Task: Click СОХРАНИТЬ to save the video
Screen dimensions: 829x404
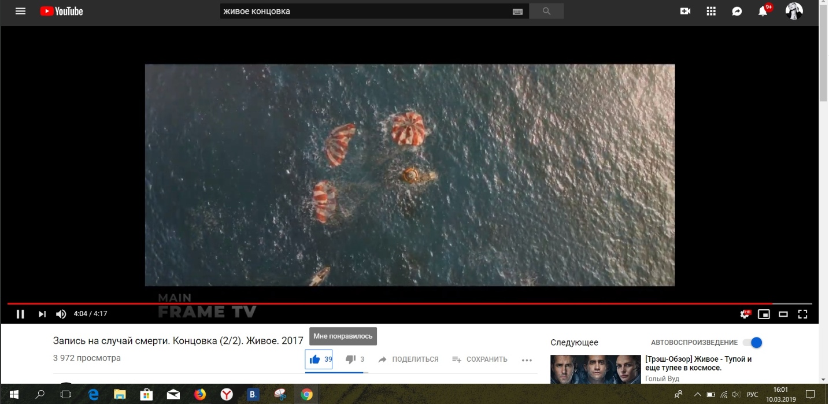Action: tap(480, 359)
